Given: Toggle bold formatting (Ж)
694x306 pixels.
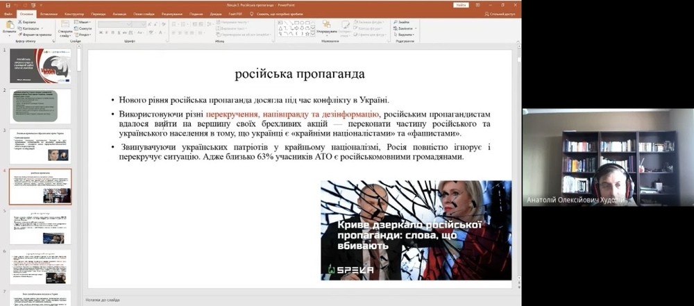Looking at the screenshot, I should point(101,33).
